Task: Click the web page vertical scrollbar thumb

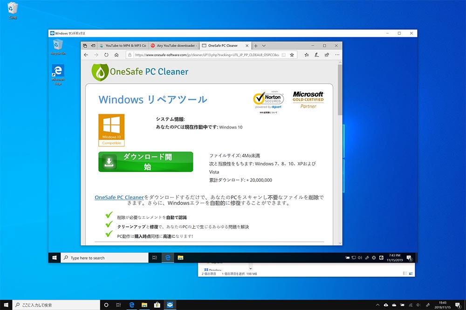Action: tap(340, 90)
